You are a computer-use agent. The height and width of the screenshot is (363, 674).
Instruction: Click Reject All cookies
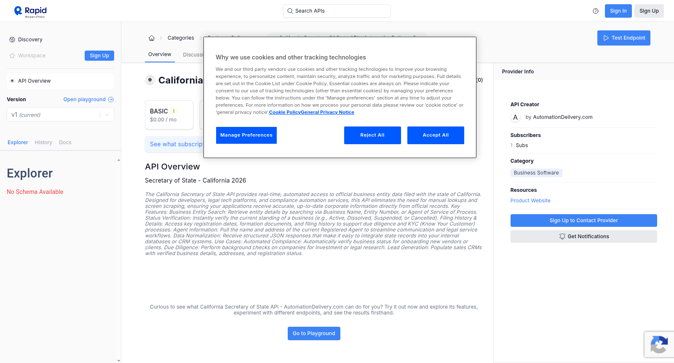pos(372,135)
